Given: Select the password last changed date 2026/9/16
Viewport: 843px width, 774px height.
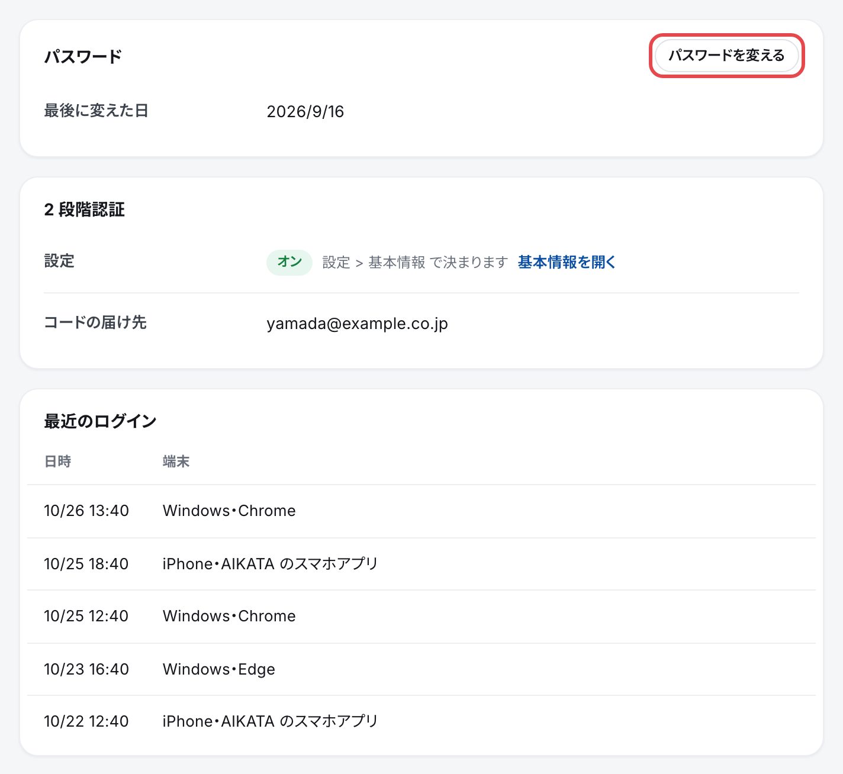Looking at the screenshot, I should [x=305, y=111].
